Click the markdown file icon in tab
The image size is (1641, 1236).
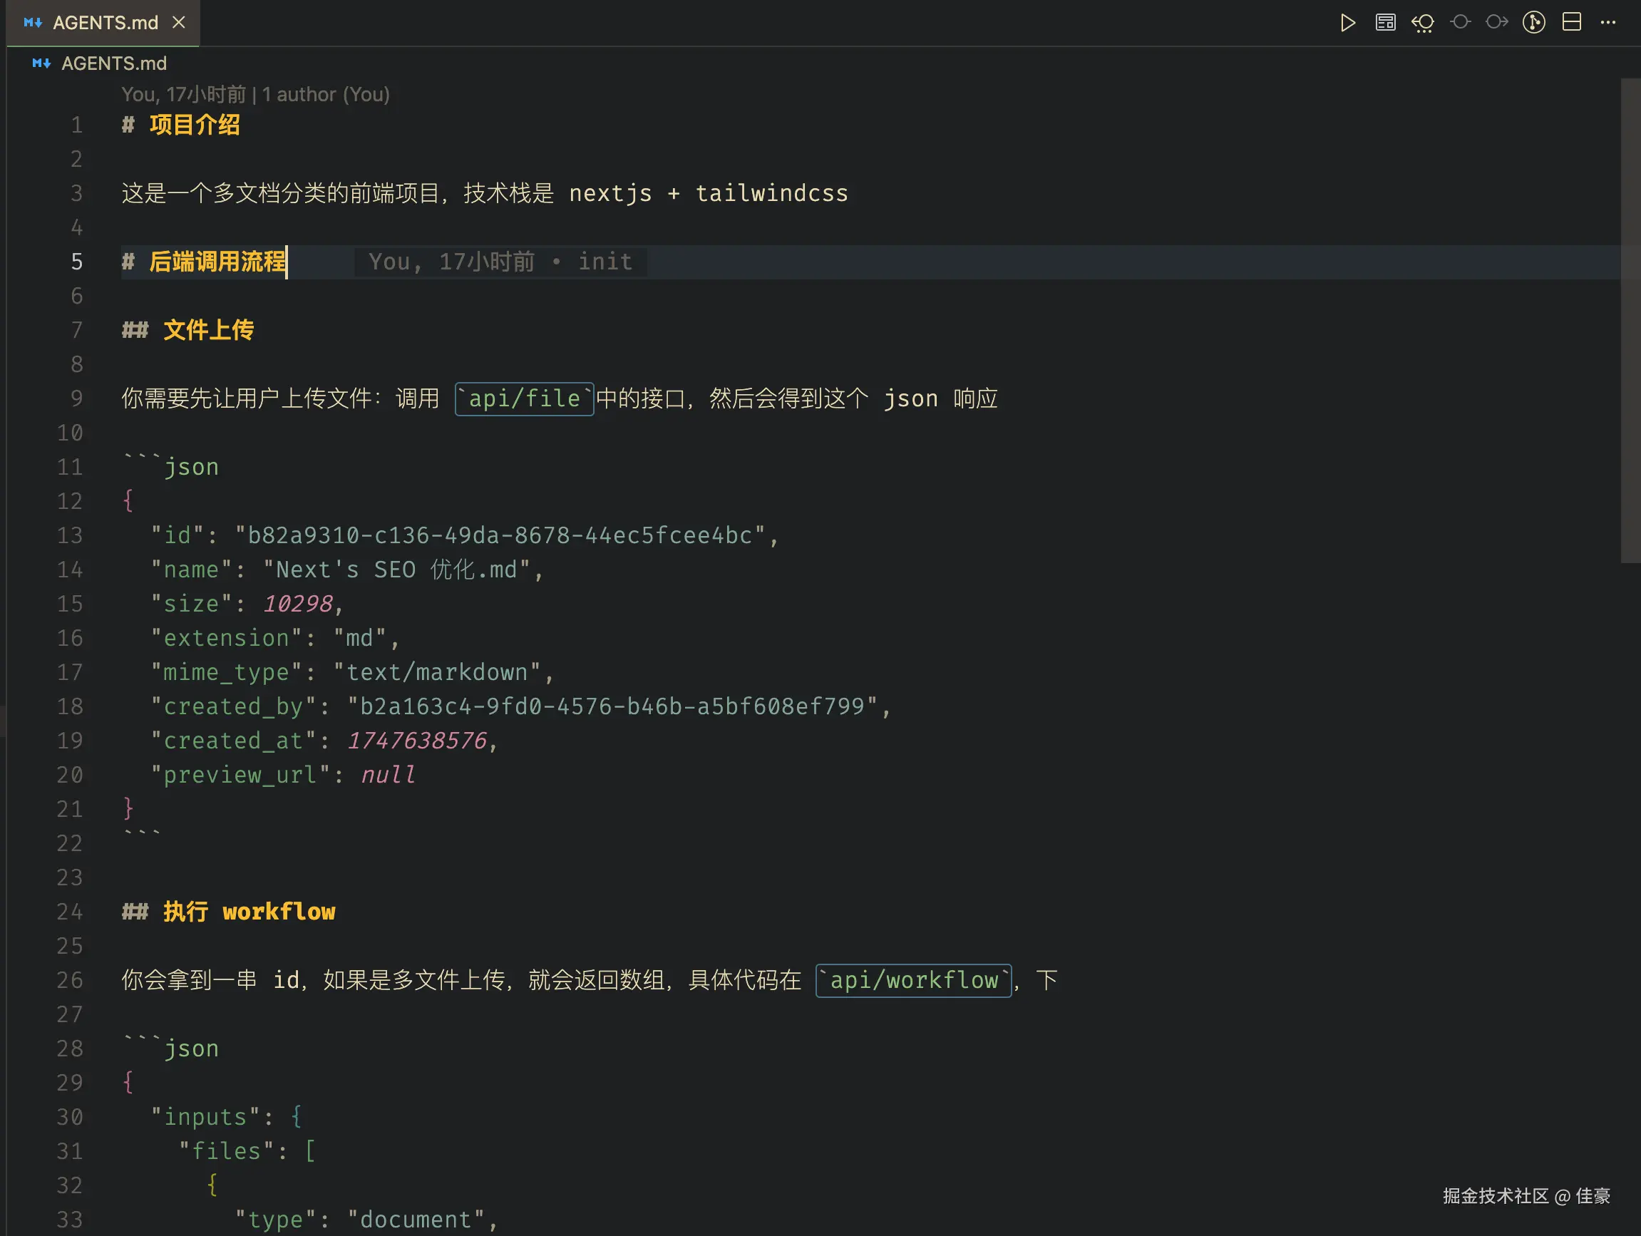pyautogui.click(x=34, y=23)
